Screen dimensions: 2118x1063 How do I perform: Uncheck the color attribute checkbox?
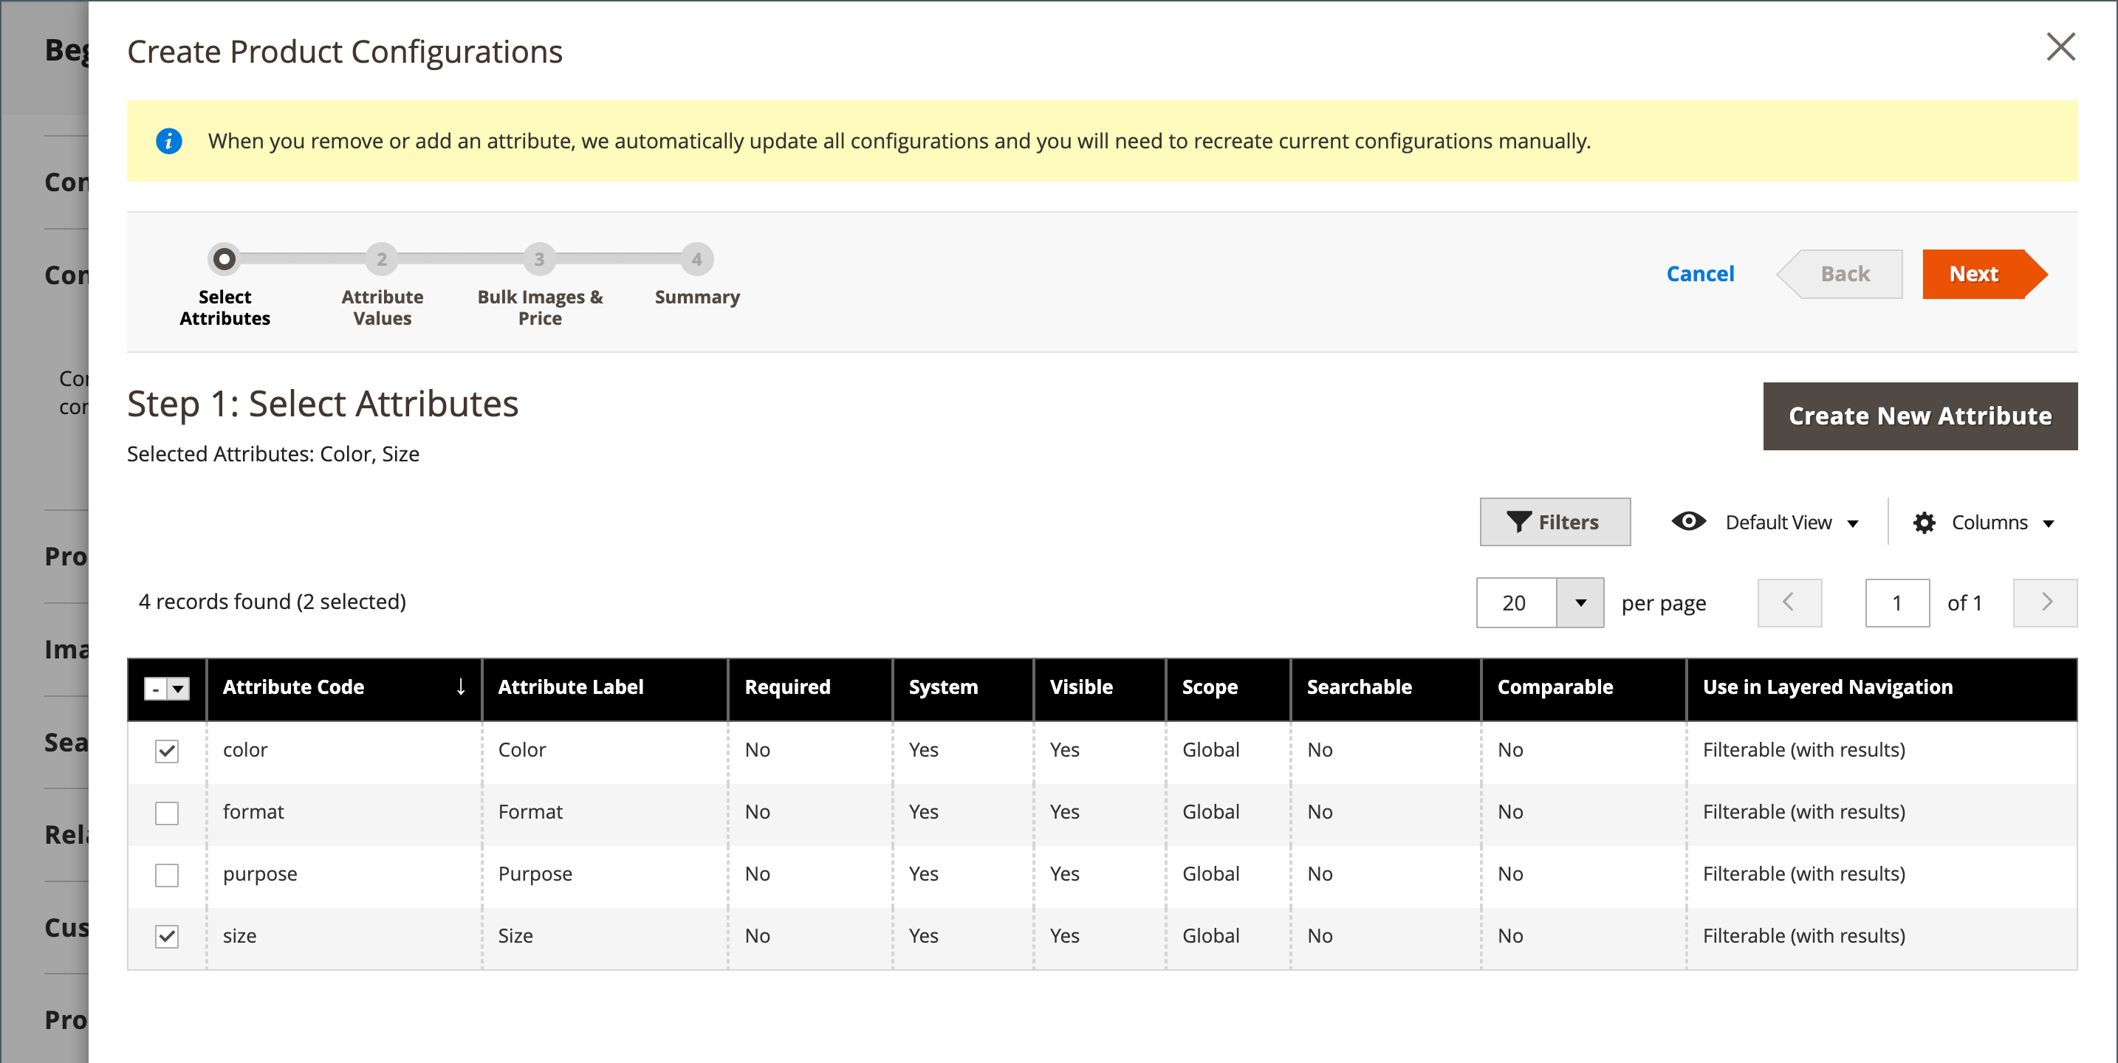[x=167, y=751]
